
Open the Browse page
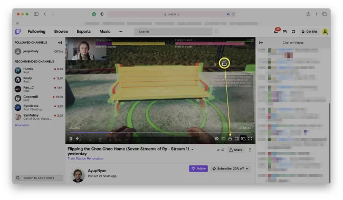click(x=61, y=32)
